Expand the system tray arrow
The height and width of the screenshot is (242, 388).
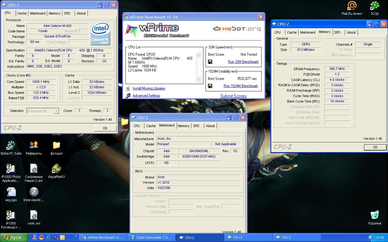click(371, 237)
